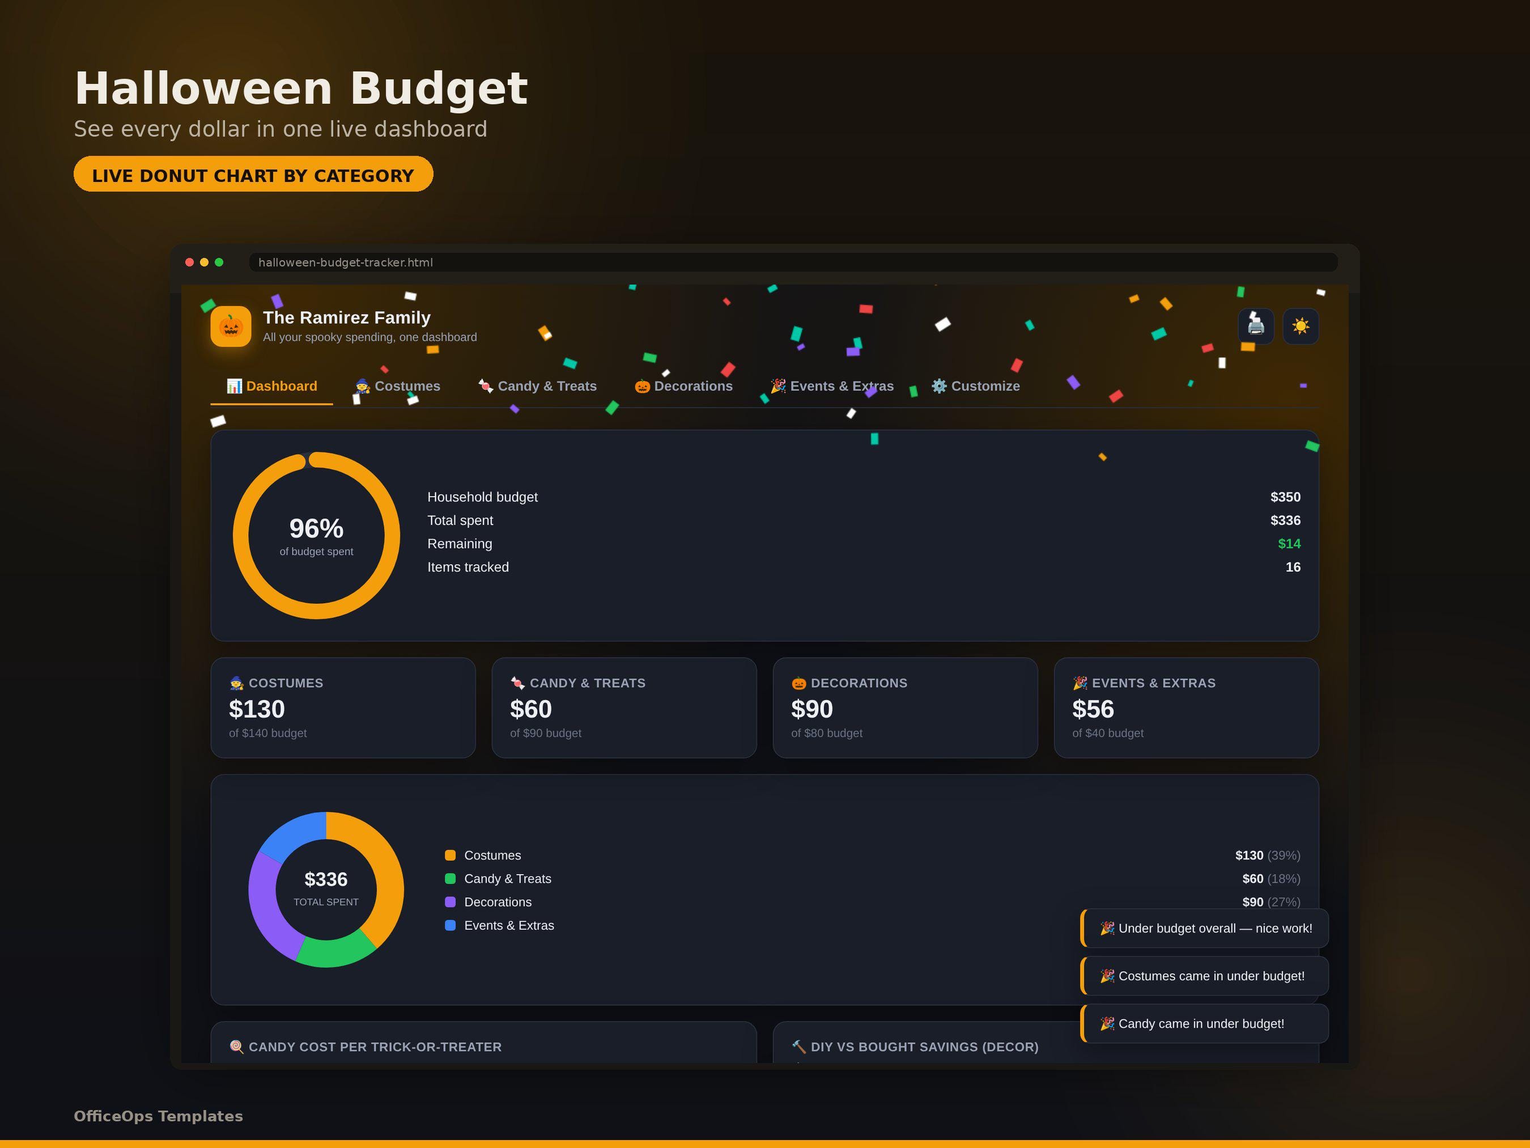Click the candy icon in Candy card
The image size is (1530, 1148).
(x=517, y=683)
